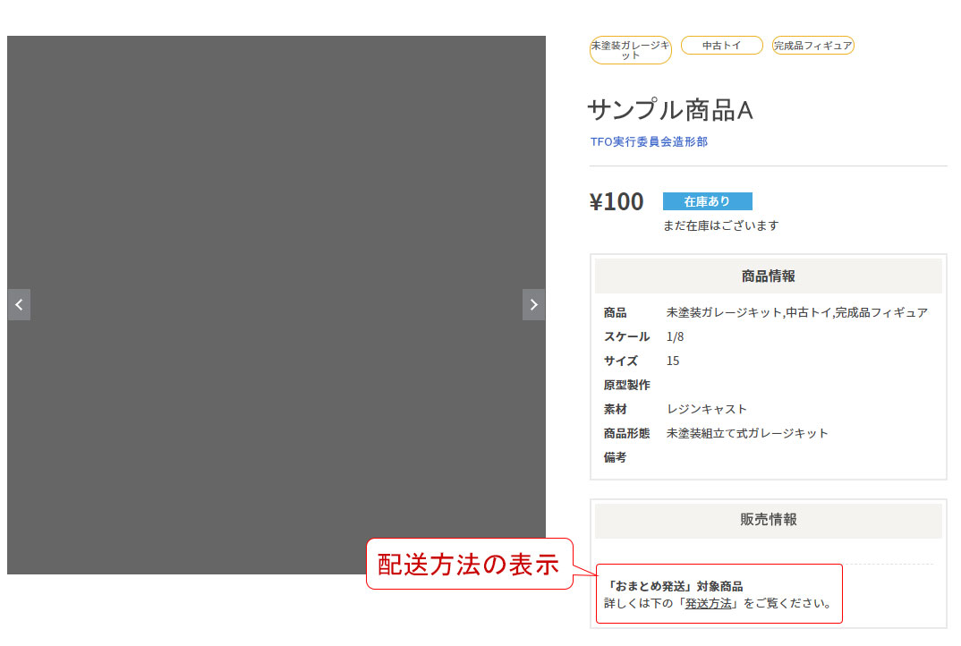Click the ¥100 price text
This screenshot has height=646, width=961.
pos(617,202)
